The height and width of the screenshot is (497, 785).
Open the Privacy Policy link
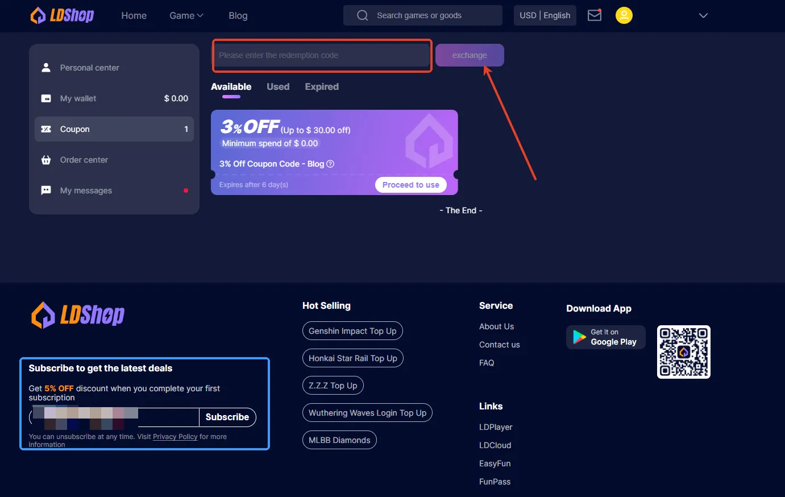coord(175,437)
